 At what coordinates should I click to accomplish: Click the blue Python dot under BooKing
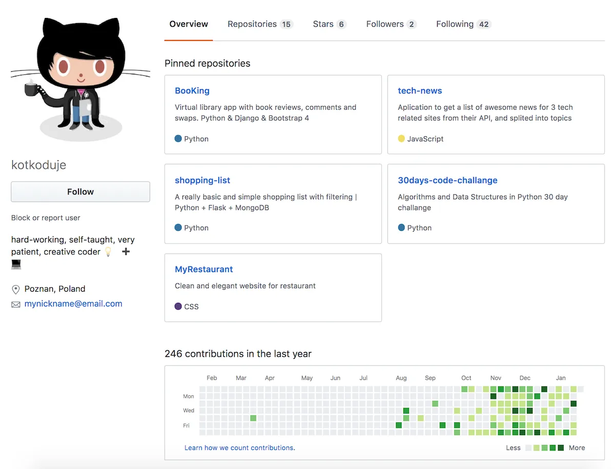tap(178, 138)
